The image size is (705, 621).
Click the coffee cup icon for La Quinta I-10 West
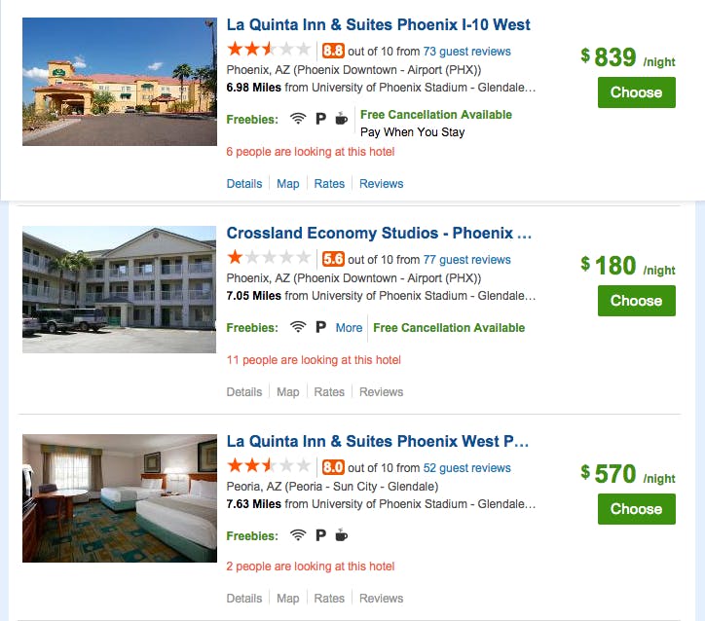point(342,120)
